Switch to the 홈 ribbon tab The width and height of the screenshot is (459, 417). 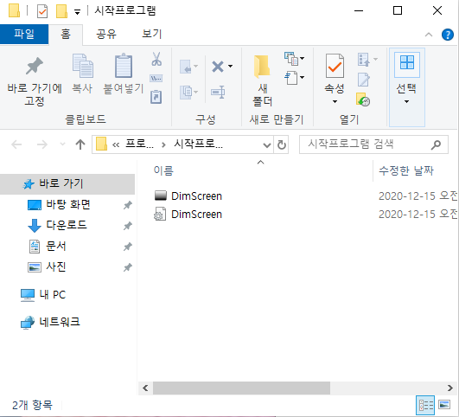(66, 35)
